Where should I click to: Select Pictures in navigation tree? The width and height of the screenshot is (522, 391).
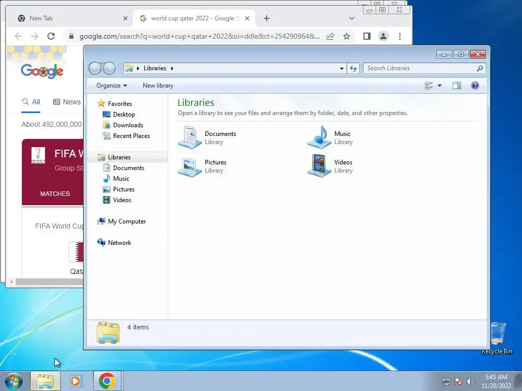coord(124,189)
